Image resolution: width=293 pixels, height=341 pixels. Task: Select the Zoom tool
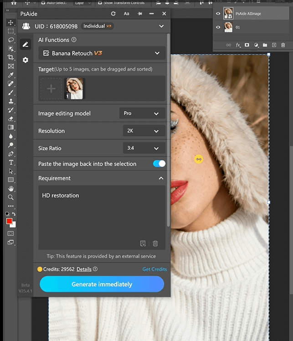tap(10, 197)
